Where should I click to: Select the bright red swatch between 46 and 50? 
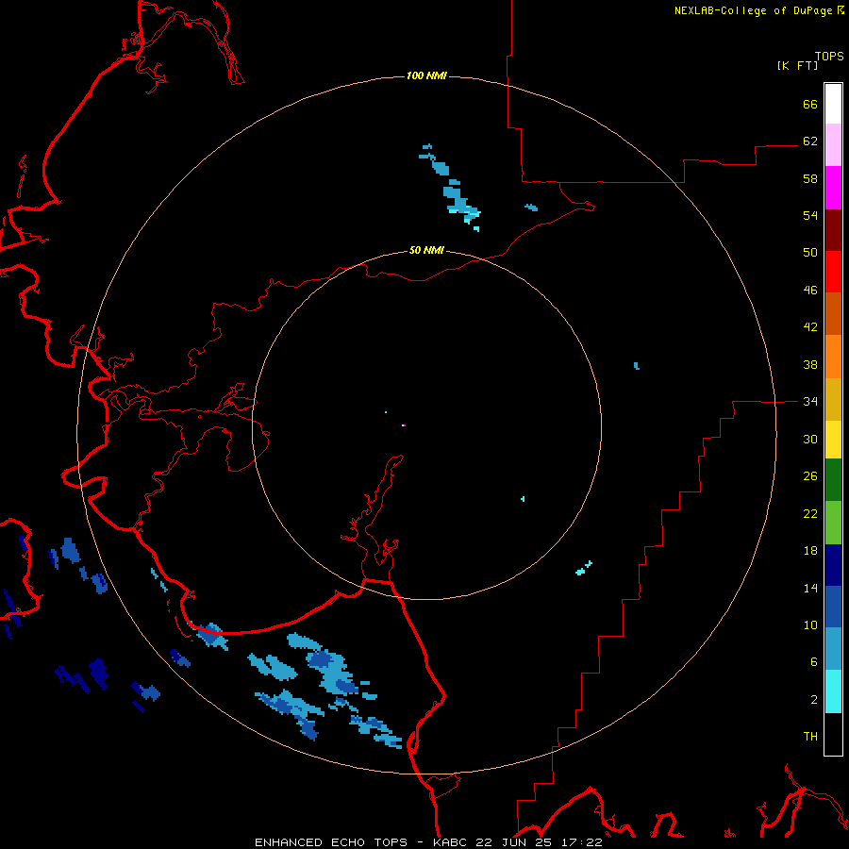(833, 272)
